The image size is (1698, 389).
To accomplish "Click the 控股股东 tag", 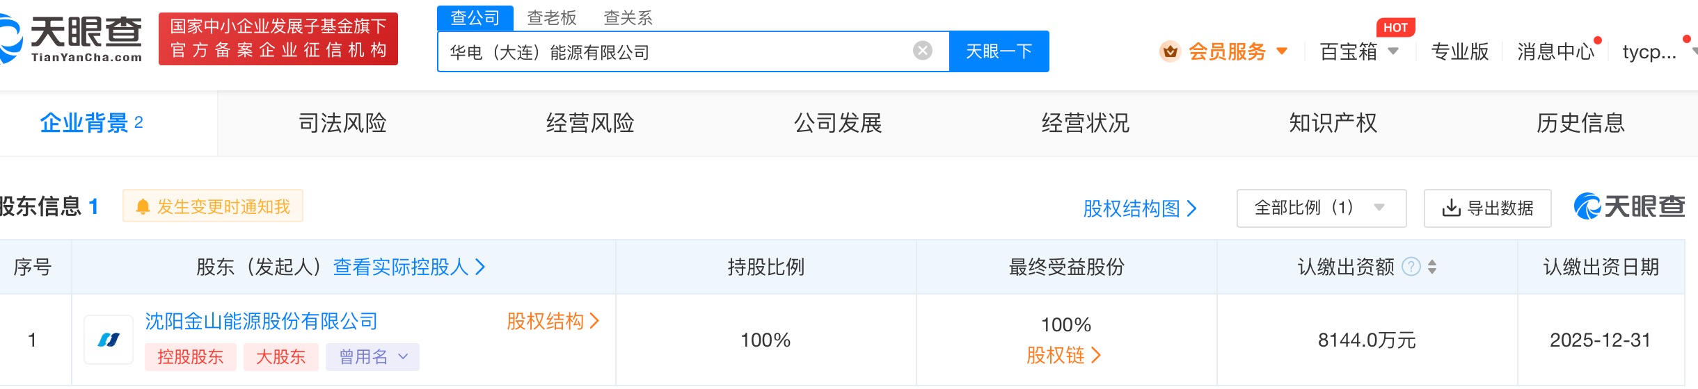I will [x=191, y=357].
